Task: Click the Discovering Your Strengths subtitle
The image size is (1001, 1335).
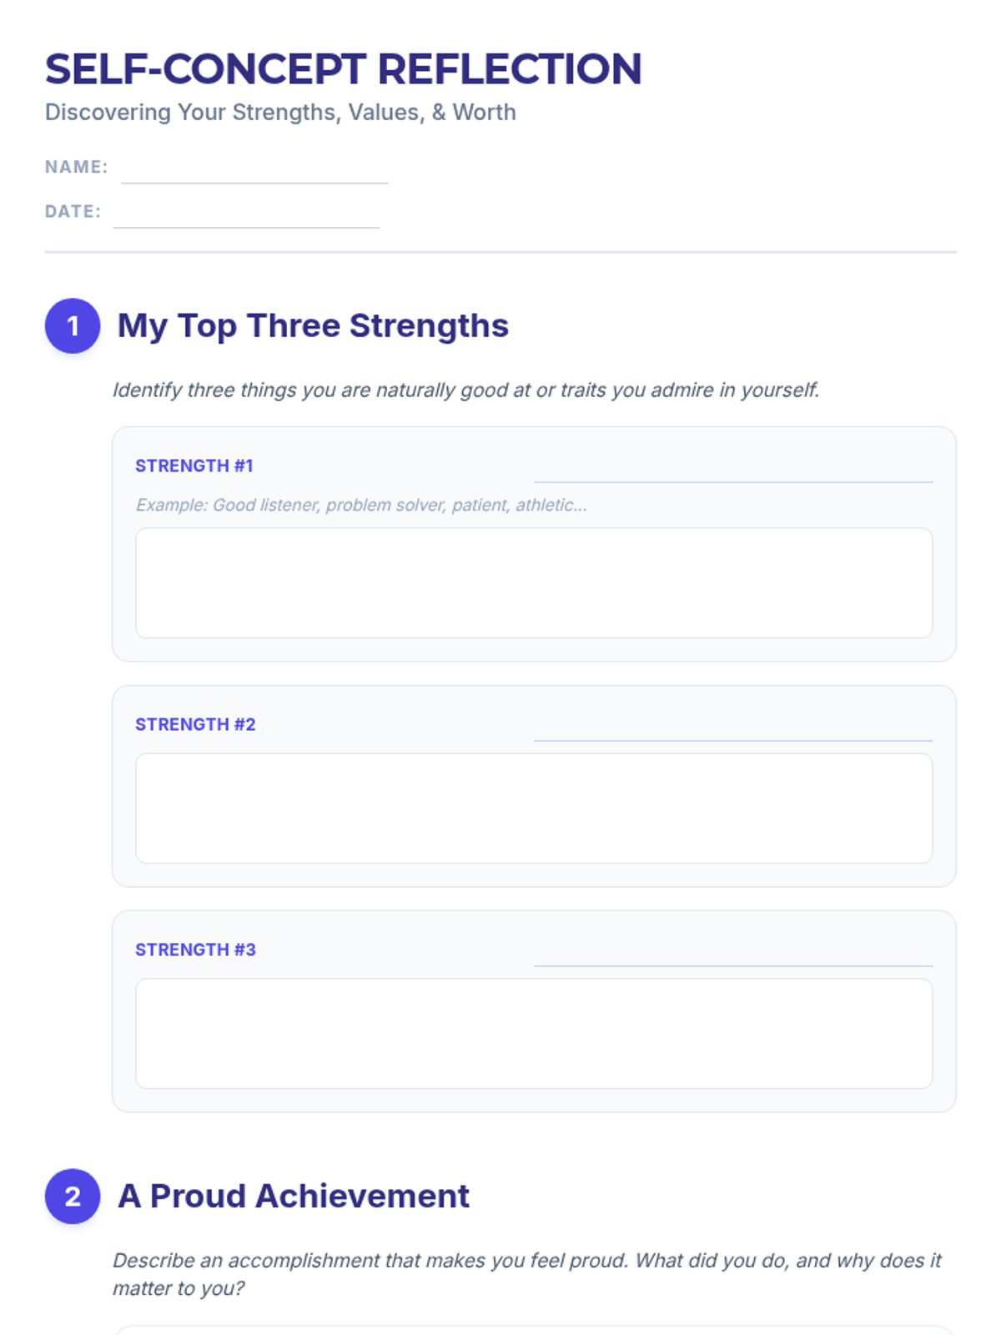Action: point(280,113)
